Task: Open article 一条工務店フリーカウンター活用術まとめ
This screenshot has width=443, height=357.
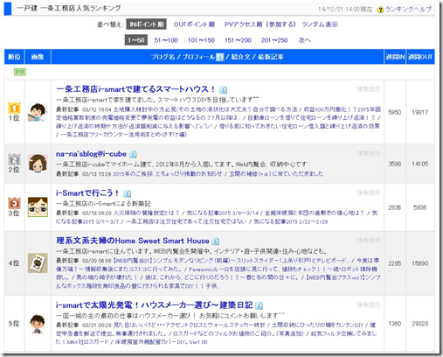Action: pos(123,135)
